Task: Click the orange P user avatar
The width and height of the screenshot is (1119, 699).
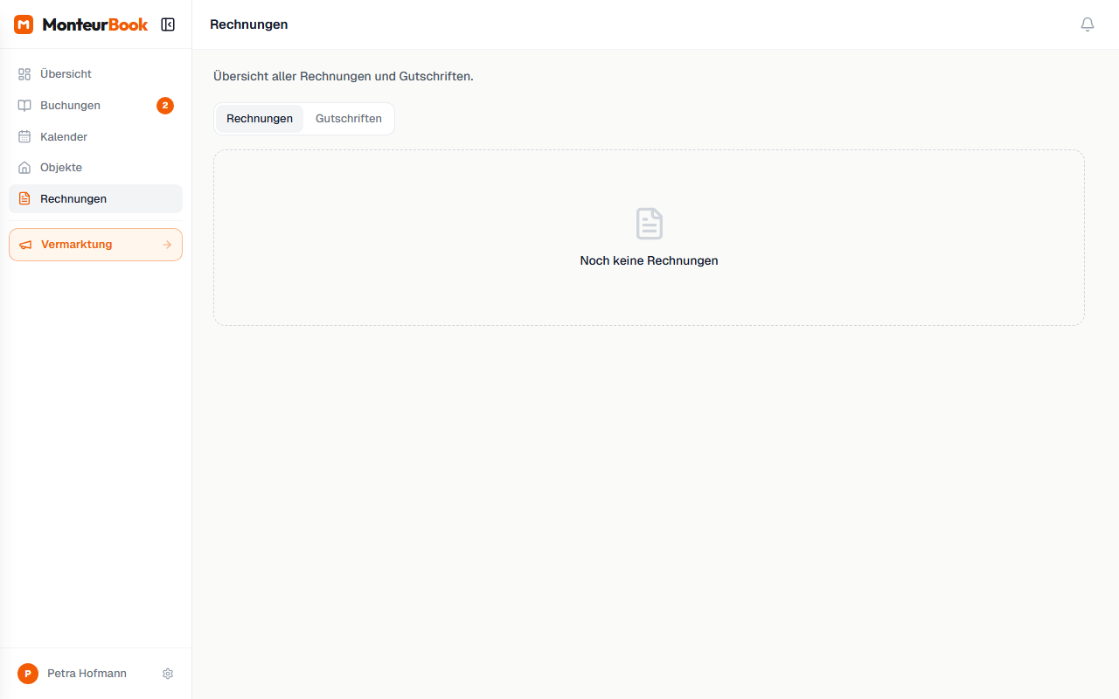Action: (x=28, y=674)
